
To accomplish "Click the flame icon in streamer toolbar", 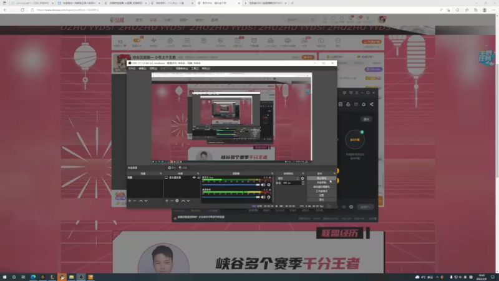I will (170, 42).
